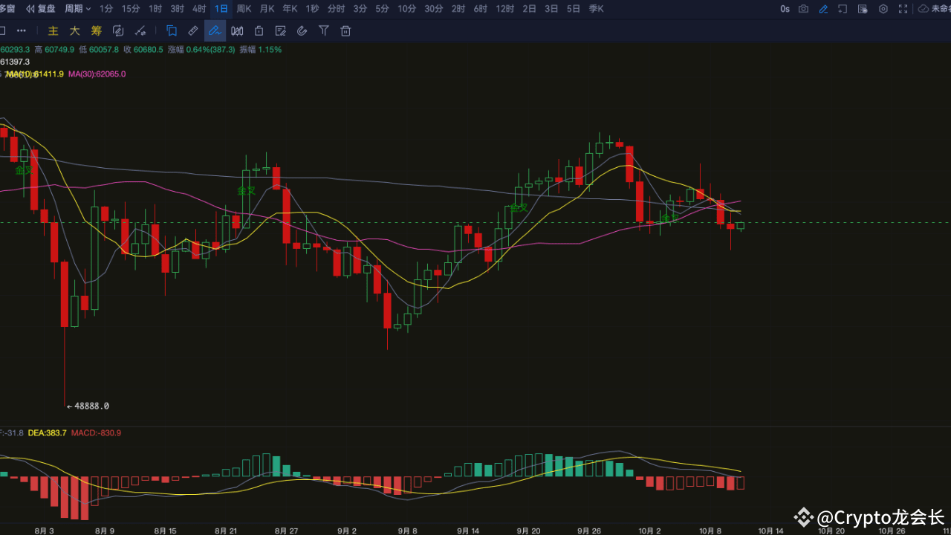Click the DEA:383.7 indicator label
The width and height of the screenshot is (951, 535).
47,432
